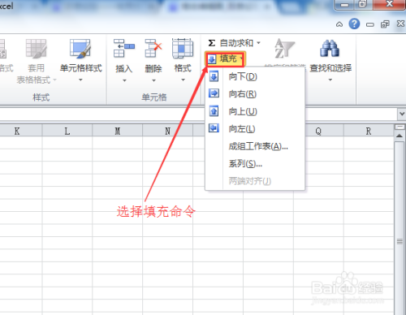Open Format as Table (套用表格格式) icon

click(x=36, y=49)
